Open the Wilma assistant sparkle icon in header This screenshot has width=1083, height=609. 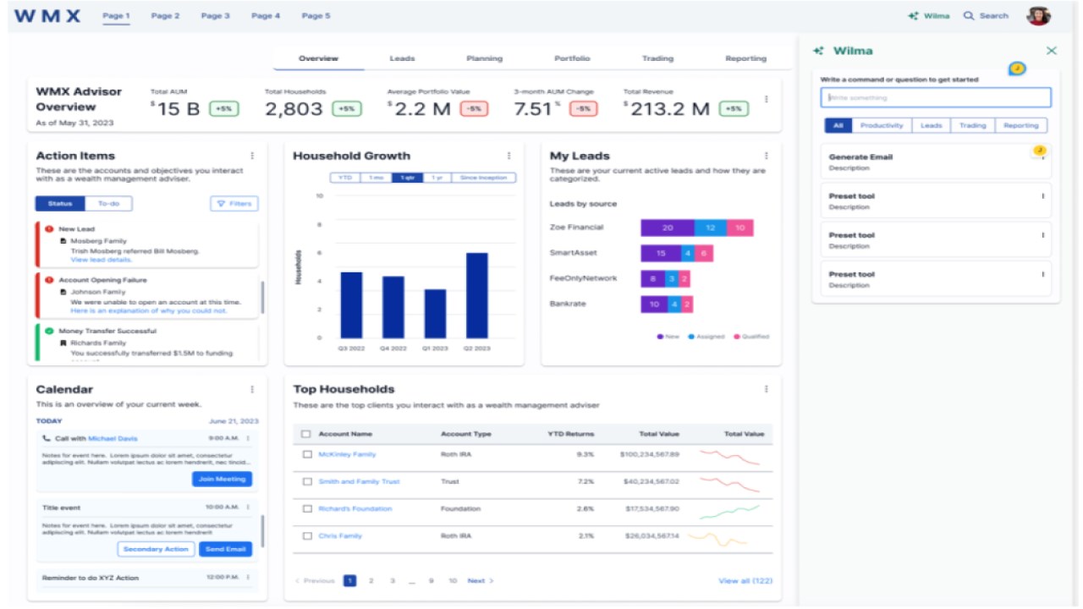[913, 16]
